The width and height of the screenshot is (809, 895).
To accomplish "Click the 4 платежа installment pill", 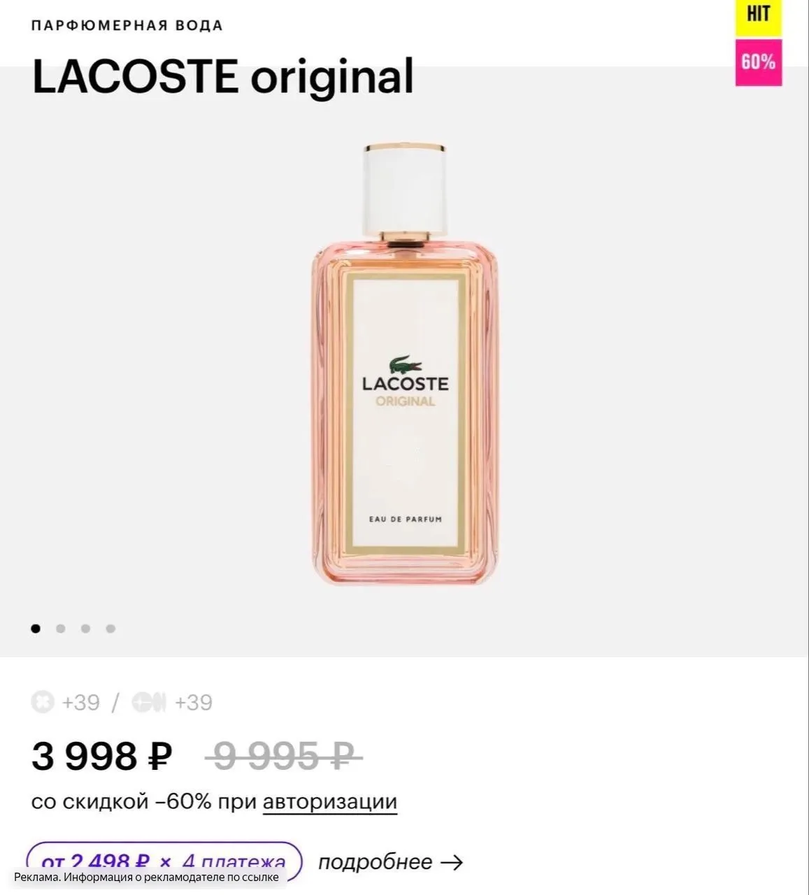I will point(164,861).
